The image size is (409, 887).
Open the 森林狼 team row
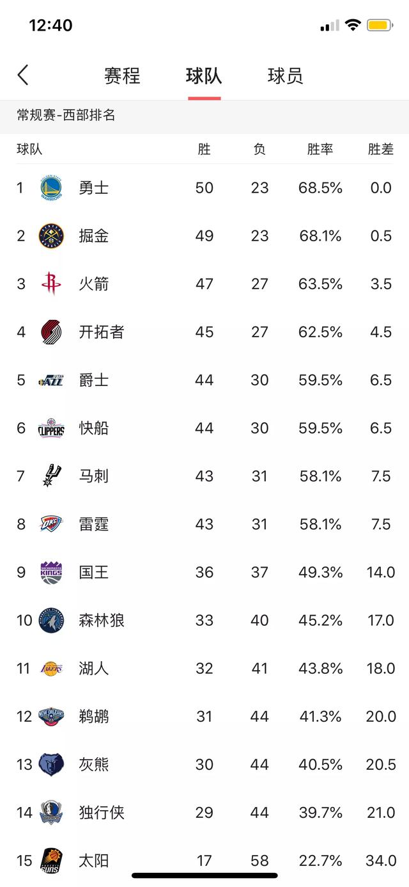tap(204, 620)
